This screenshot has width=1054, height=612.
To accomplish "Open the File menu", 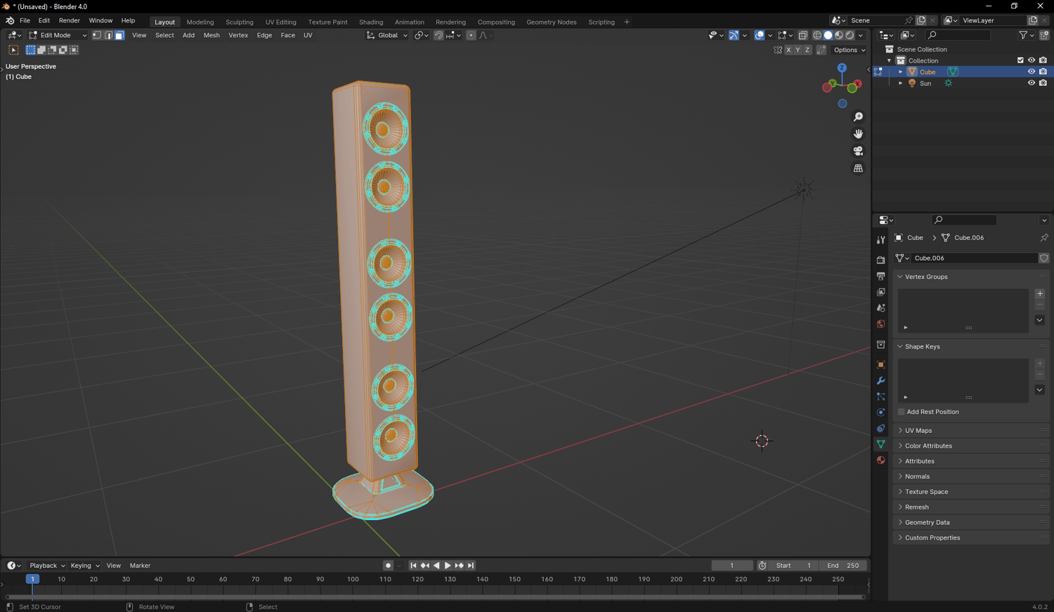I will pos(25,21).
